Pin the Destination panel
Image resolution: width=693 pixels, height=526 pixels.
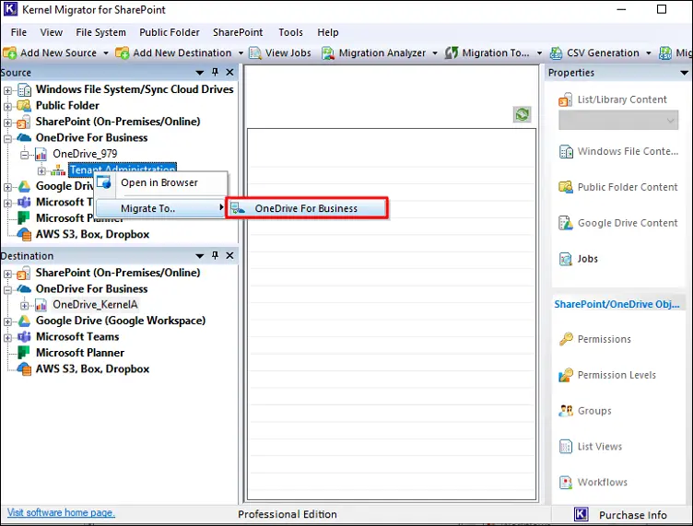point(216,255)
